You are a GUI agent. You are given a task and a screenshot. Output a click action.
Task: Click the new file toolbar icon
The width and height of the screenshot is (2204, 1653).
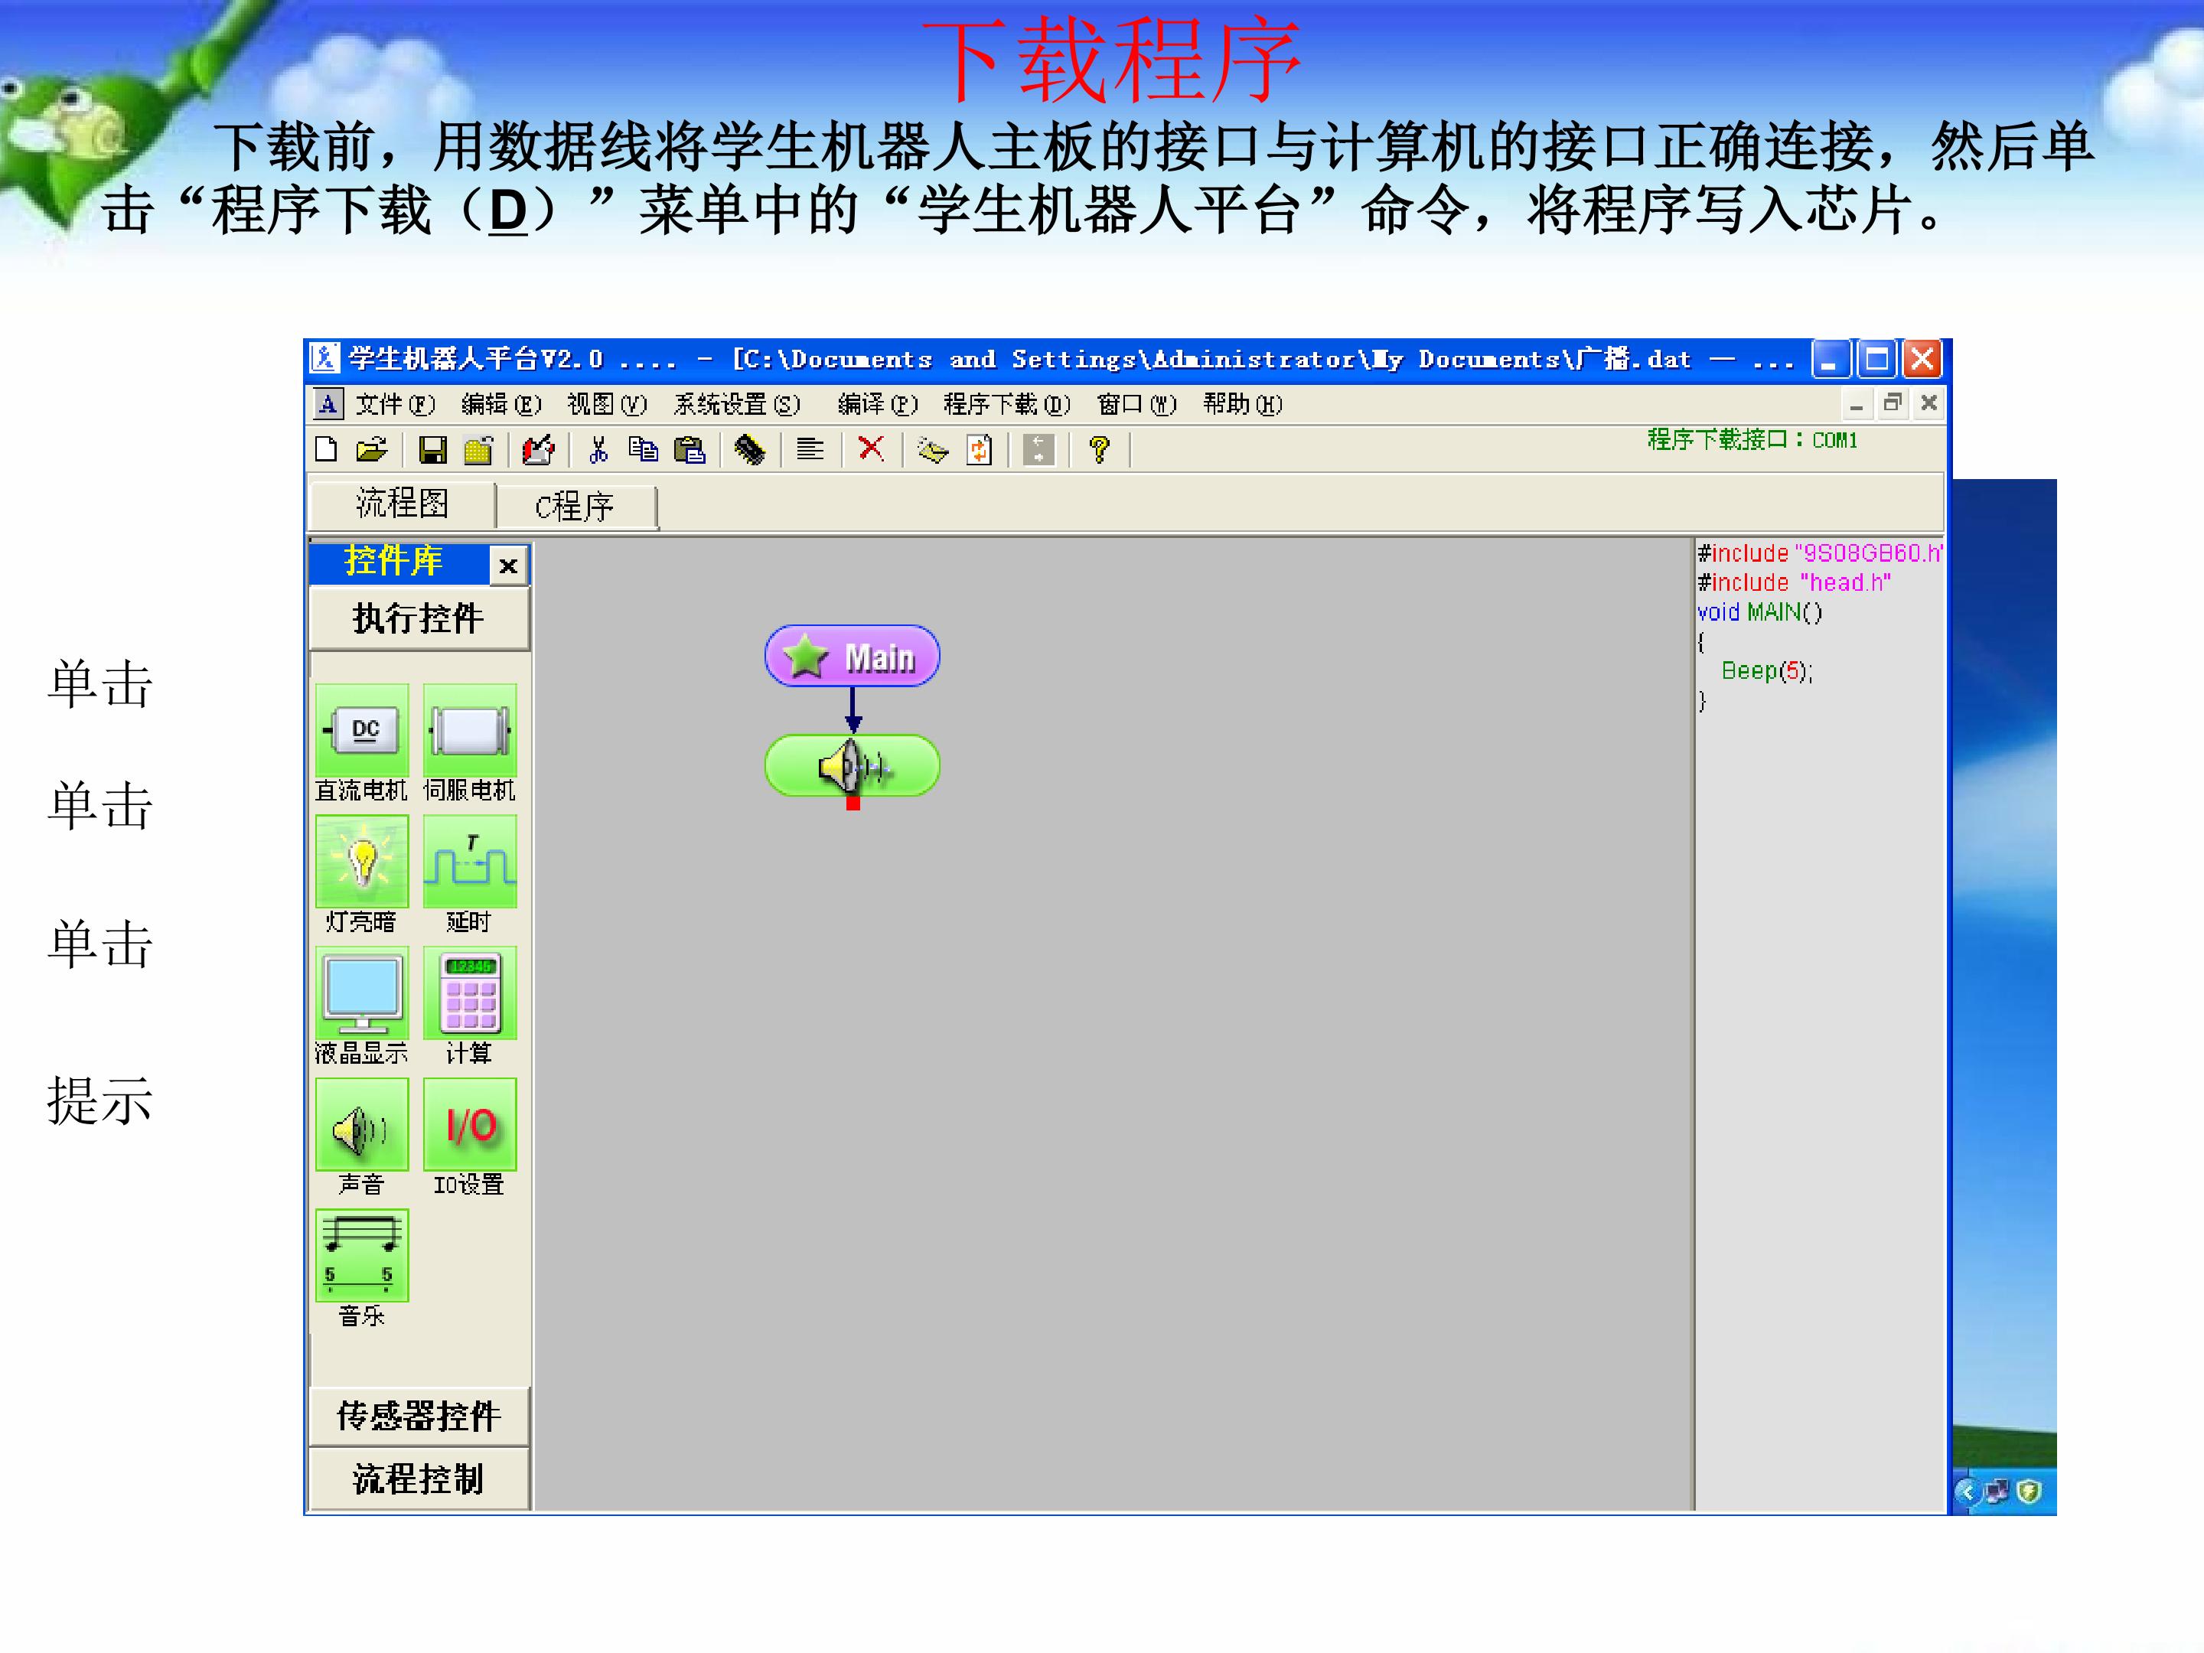tap(326, 450)
